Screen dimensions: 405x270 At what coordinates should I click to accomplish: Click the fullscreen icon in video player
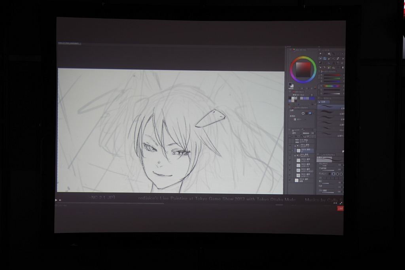[x=341, y=203]
